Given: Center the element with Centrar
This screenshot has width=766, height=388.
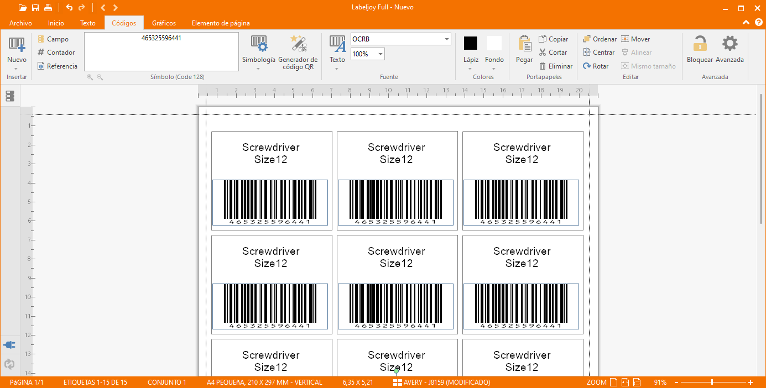Looking at the screenshot, I should [x=598, y=53].
